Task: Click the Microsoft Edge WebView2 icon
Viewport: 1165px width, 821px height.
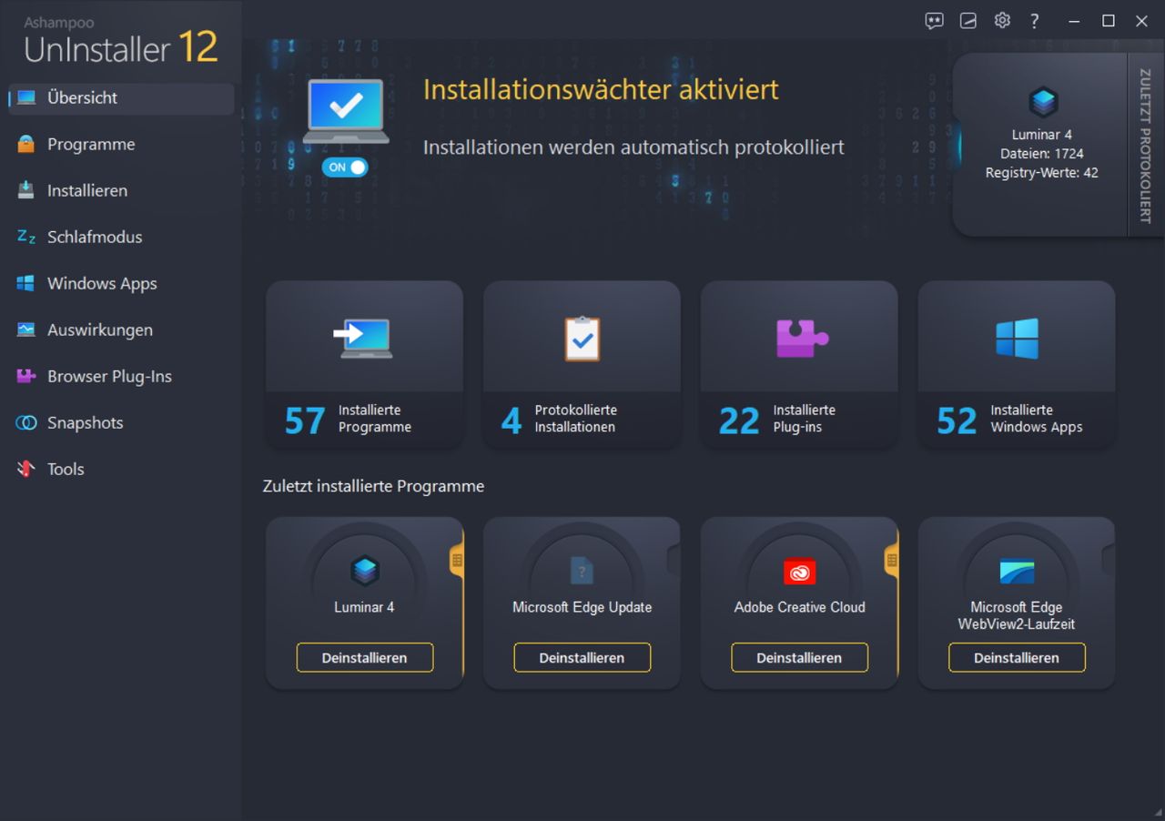Action: (x=1017, y=572)
